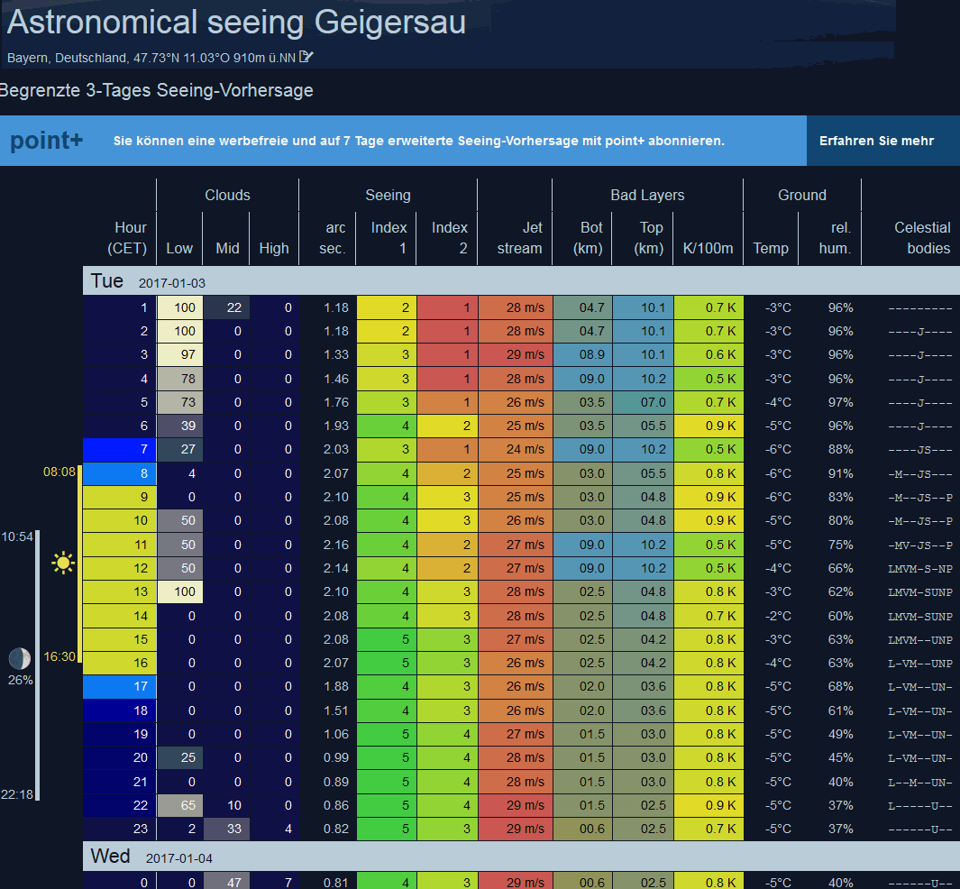Click the 22:18 moonset time label
The height and width of the screenshot is (889, 960).
click(17, 793)
